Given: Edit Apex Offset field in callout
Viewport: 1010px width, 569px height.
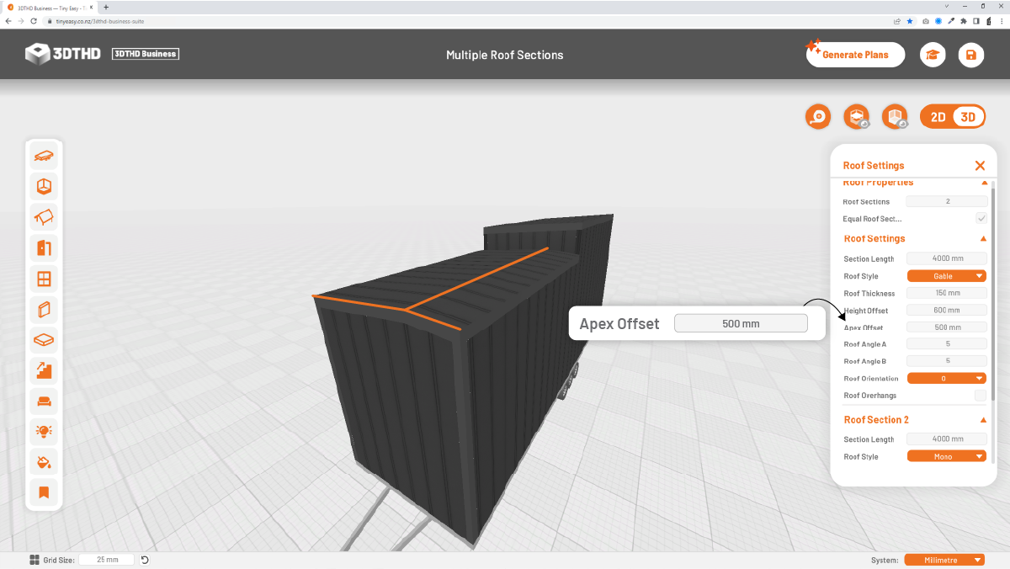Looking at the screenshot, I should pos(741,323).
